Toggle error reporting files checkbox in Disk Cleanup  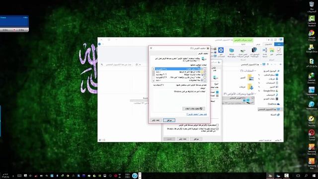point(205,78)
